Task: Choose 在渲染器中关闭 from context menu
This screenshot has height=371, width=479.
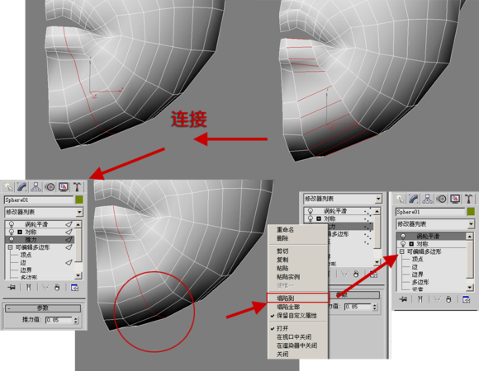Action: [296, 345]
